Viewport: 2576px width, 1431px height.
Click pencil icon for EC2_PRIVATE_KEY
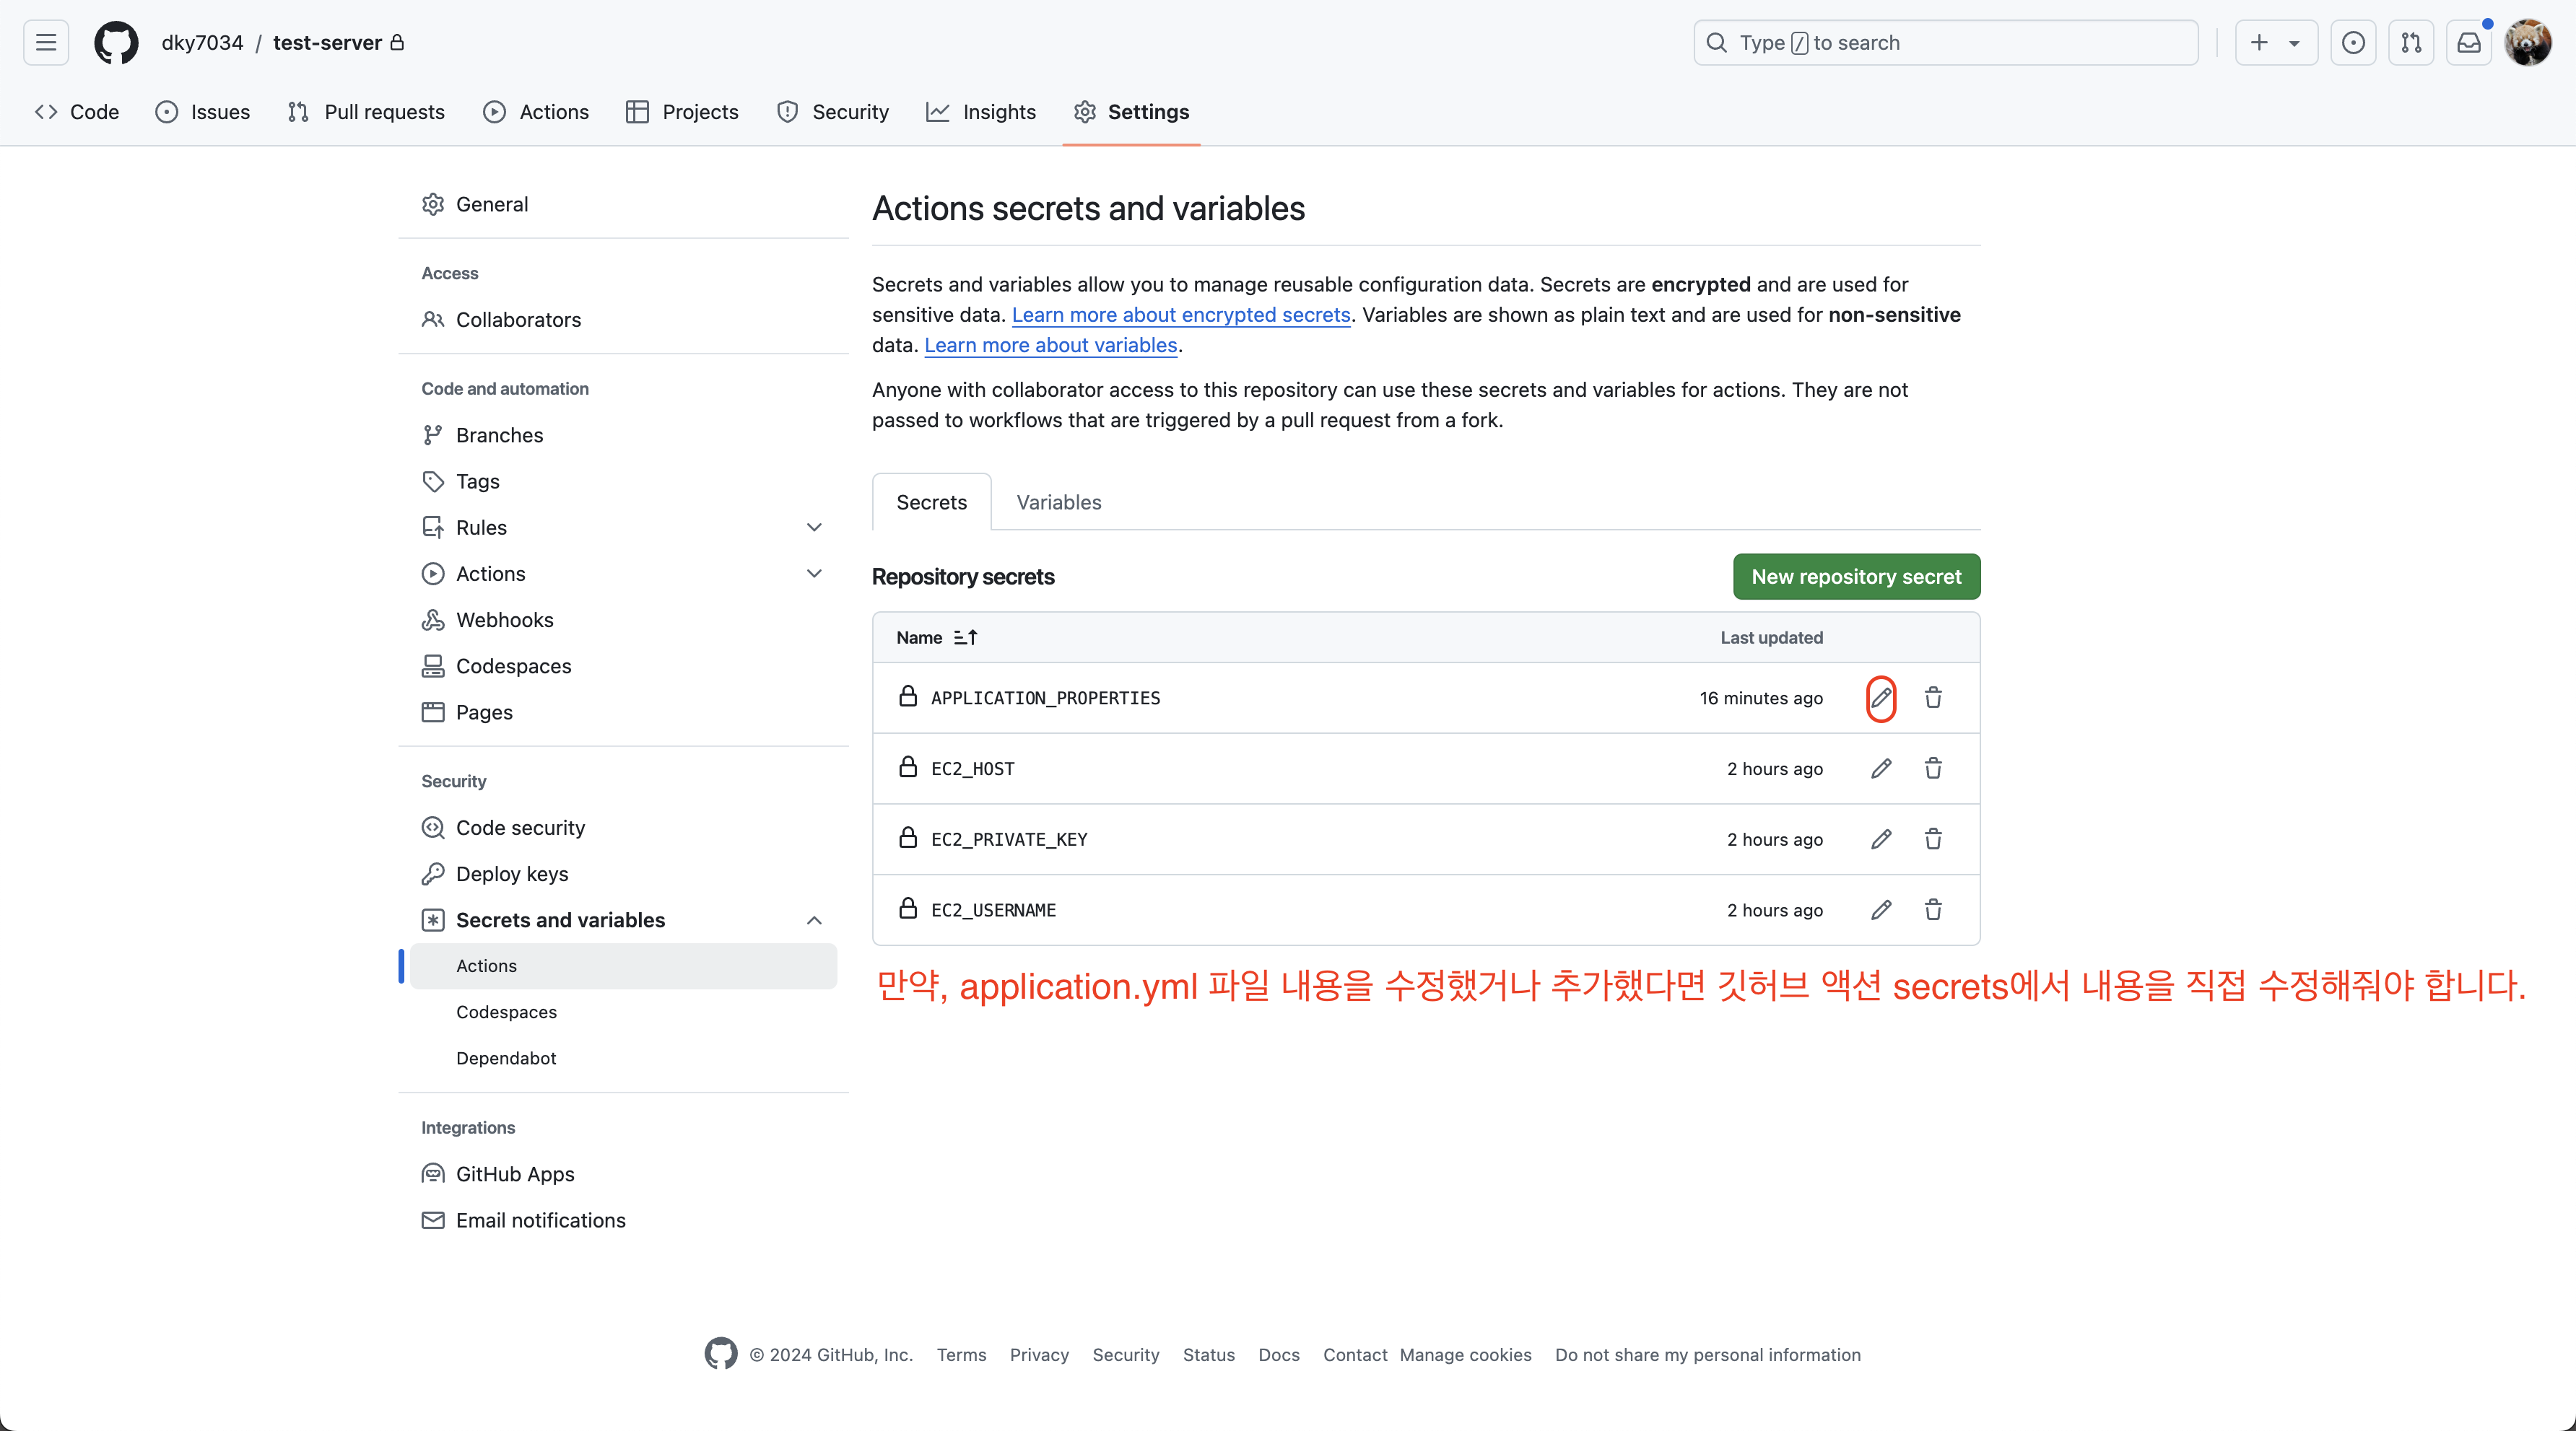1880,839
